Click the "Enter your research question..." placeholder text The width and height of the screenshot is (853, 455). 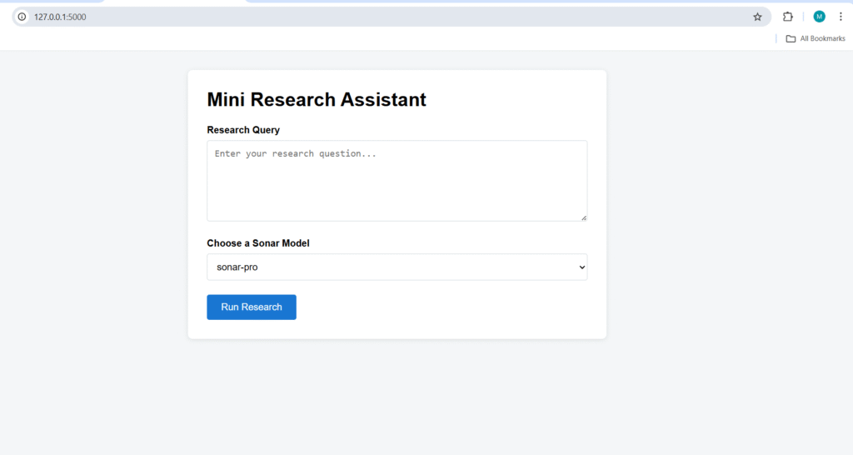pos(296,154)
